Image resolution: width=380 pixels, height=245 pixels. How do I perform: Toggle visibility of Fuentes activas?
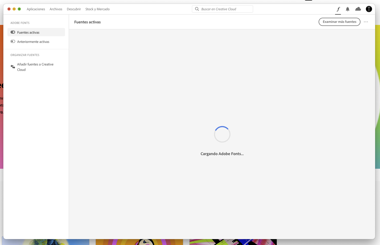(x=13, y=32)
